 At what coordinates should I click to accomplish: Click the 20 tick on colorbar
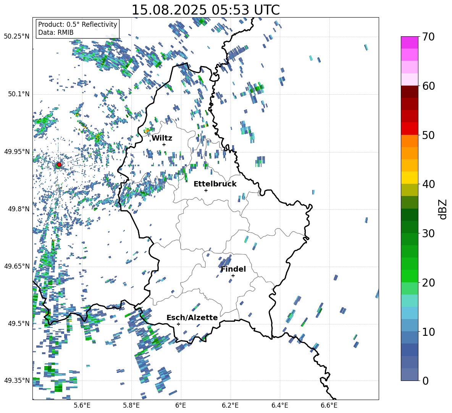[x=428, y=283]
